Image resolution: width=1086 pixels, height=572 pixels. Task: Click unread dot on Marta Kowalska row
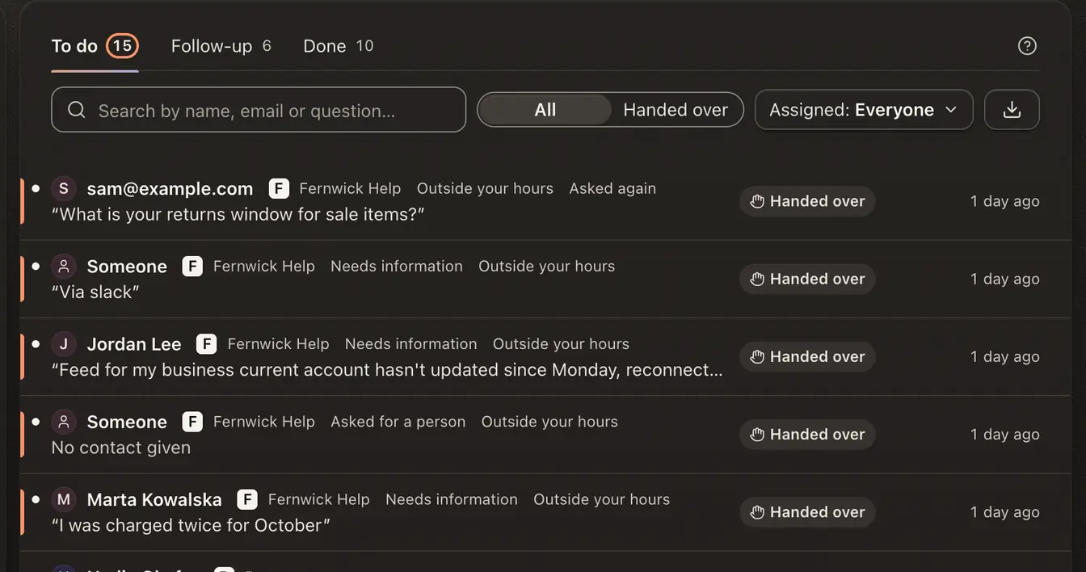(36, 498)
